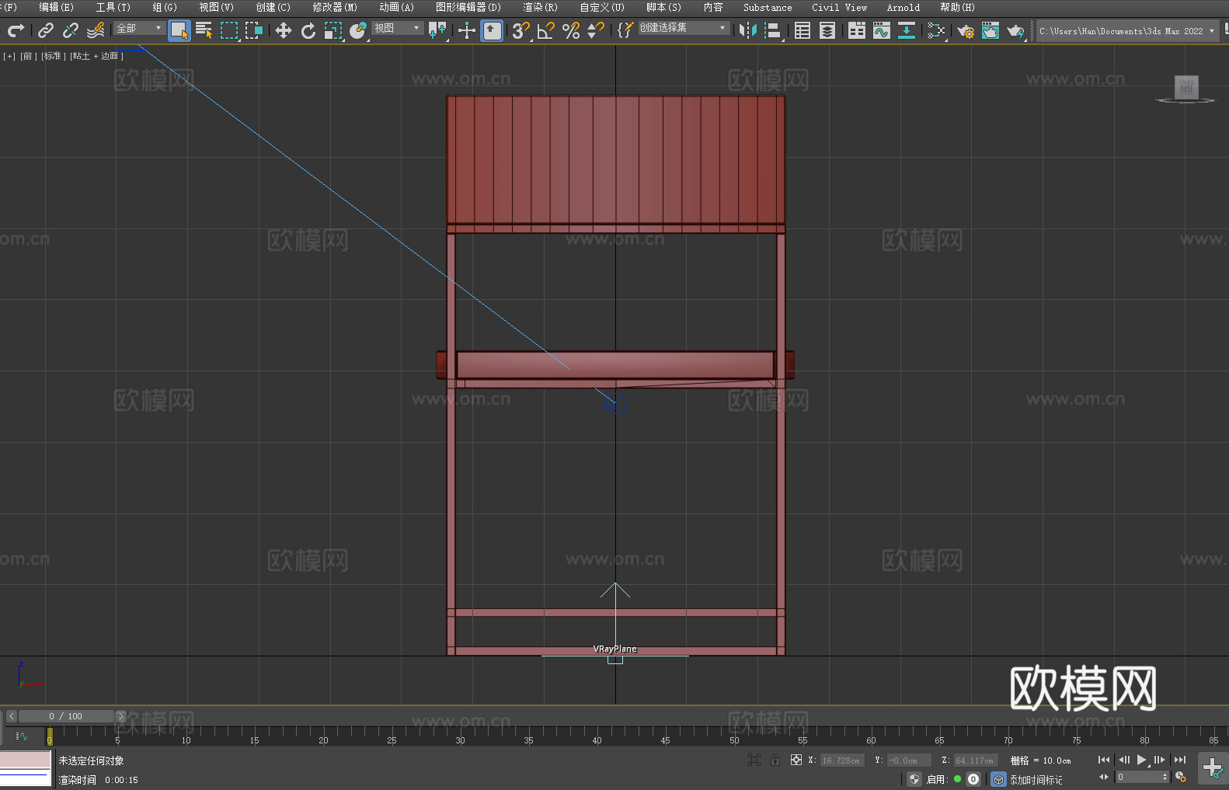The image size is (1229, 790).
Task: Select the Rotate tool
Action: point(308,30)
